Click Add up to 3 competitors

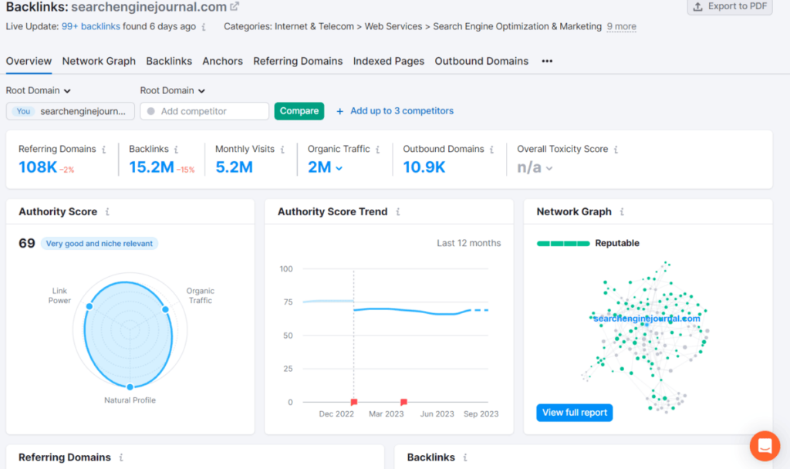click(x=395, y=111)
